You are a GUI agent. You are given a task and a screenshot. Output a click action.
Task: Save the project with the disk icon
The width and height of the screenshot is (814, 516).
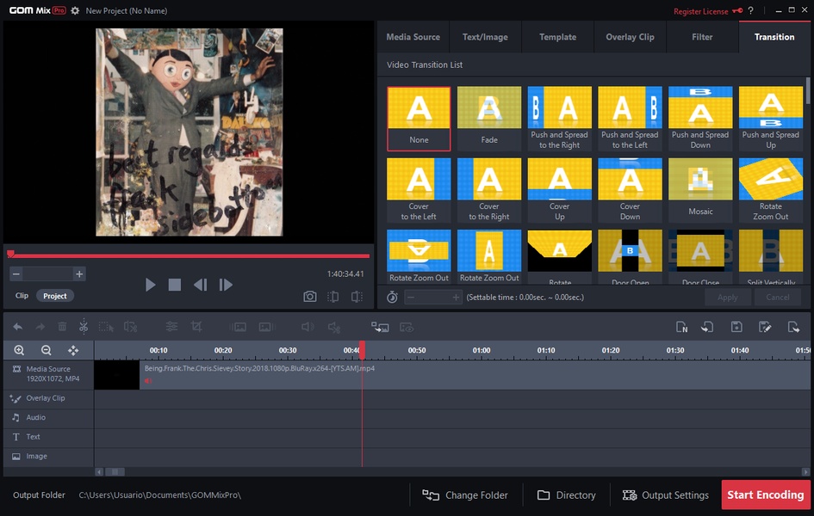click(x=736, y=327)
